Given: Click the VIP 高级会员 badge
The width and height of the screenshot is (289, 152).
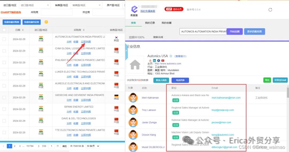Looking at the screenshot, I should pyautogui.click(x=174, y=9).
